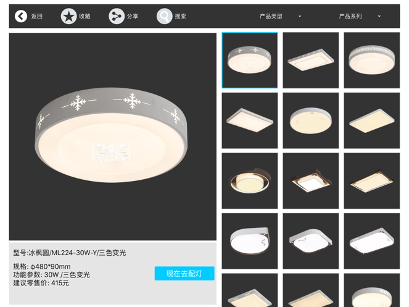Tap the 返回 label
The width and height of the screenshot is (409, 307).
(37, 16)
